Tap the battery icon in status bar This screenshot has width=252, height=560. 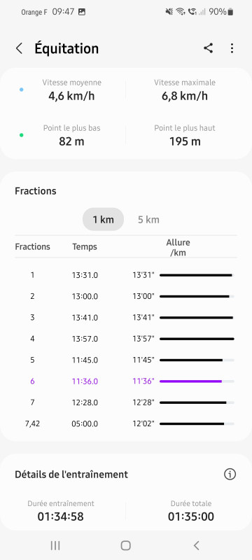(230, 12)
